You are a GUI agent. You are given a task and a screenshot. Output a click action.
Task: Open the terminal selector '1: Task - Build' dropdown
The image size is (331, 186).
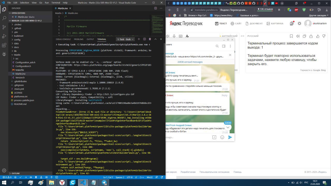(125, 39)
